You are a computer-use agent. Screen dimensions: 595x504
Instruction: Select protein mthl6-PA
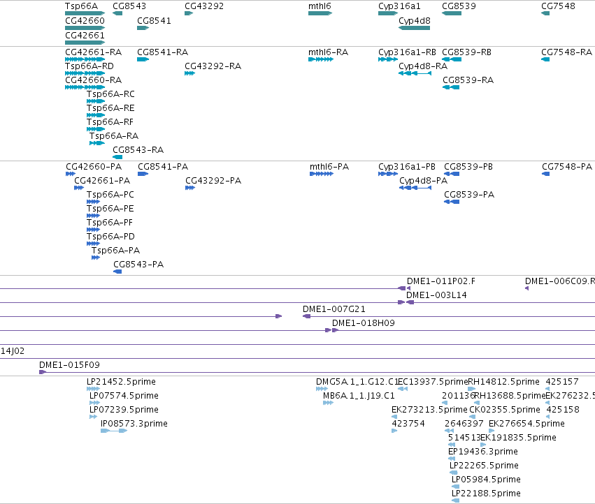[322, 174]
